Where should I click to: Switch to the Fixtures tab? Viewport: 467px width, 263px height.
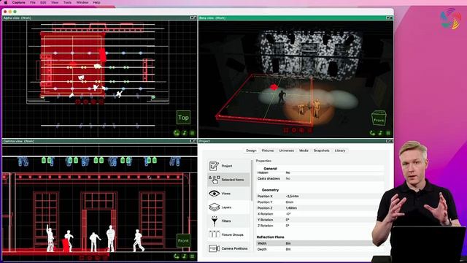pyautogui.click(x=268, y=150)
